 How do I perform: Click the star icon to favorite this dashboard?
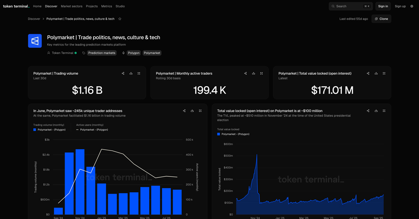[x=120, y=19]
